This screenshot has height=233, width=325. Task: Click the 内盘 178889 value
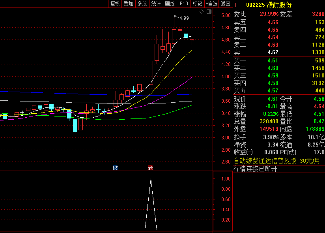point(315,129)
